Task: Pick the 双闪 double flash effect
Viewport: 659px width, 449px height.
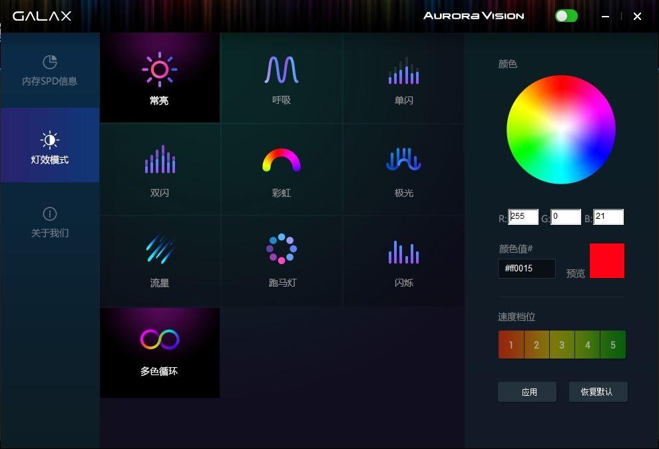Action: [x=160, y=170]
